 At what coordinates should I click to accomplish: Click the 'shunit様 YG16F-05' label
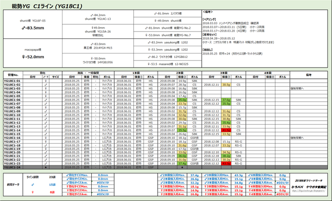pyautogui.click(x=33, y=21)
